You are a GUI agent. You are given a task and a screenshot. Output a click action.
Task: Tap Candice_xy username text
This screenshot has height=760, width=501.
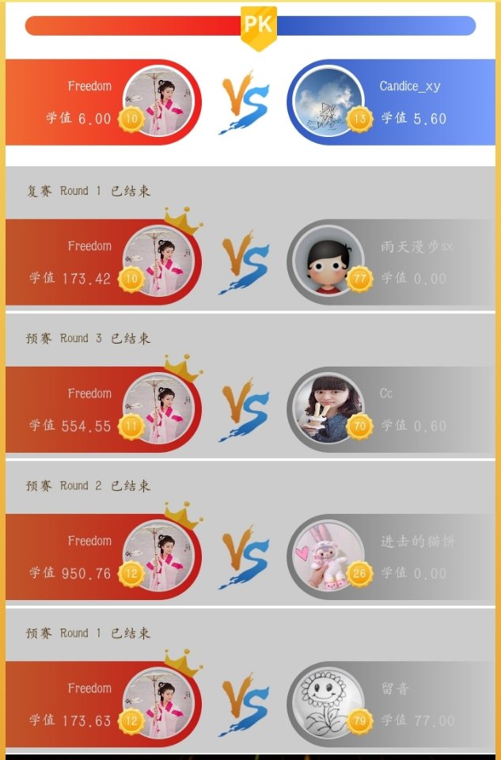pyautogui.click(x=410, y=86)
